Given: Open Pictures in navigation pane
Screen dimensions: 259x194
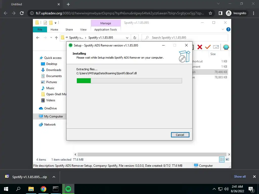Looking at the screenshot, I should (49, 82).
